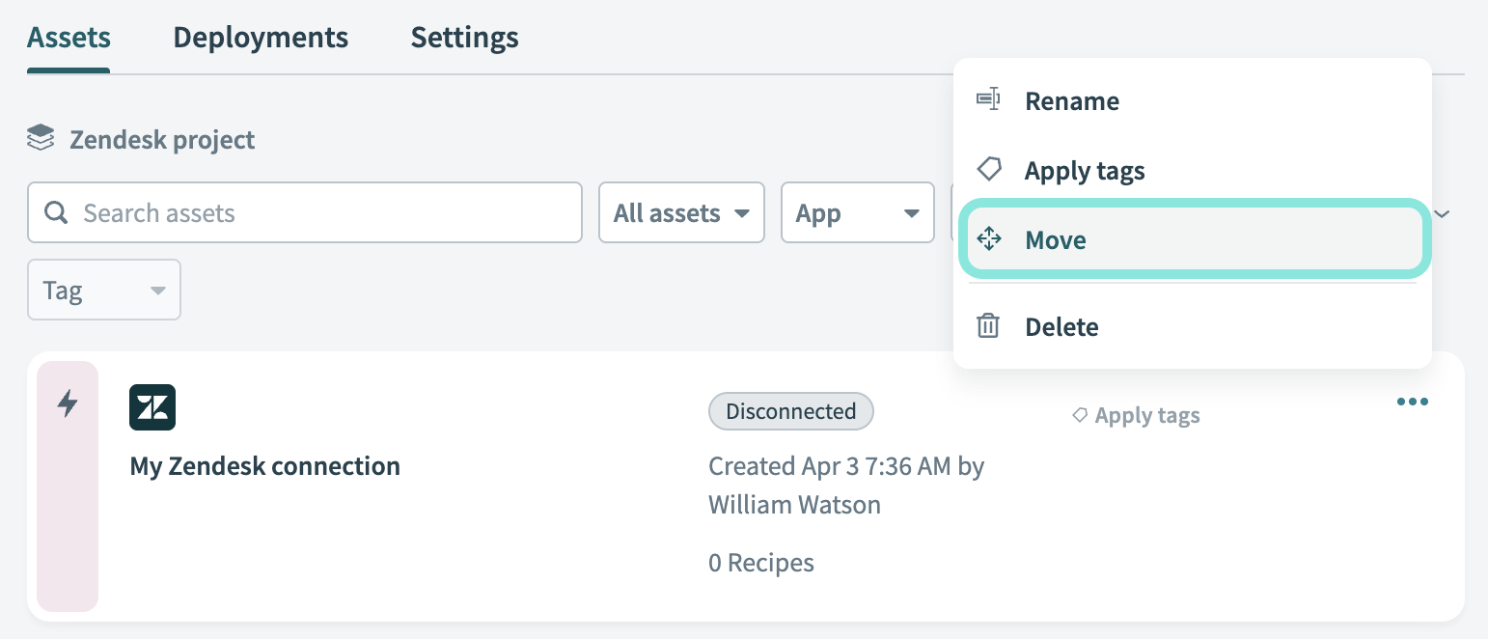Expand the All assets dropdown
1488x639 pixels.
point(681,212)
